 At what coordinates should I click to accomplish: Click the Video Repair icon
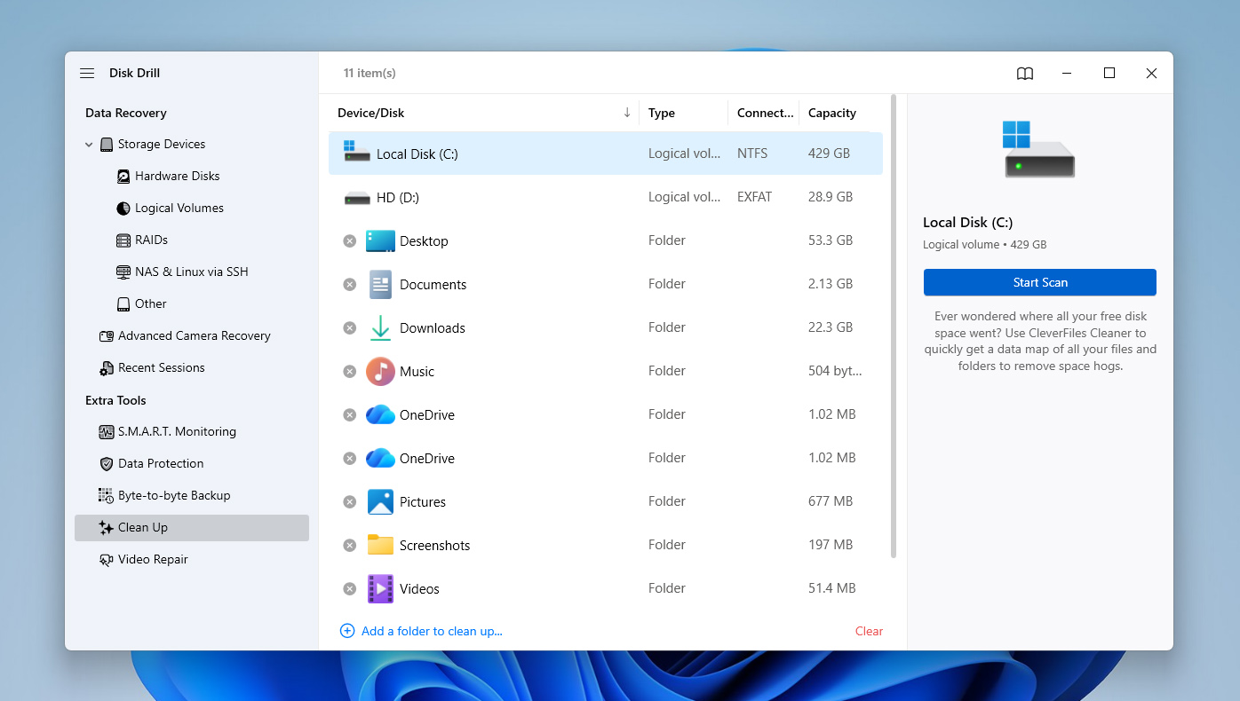coord(107,560)
